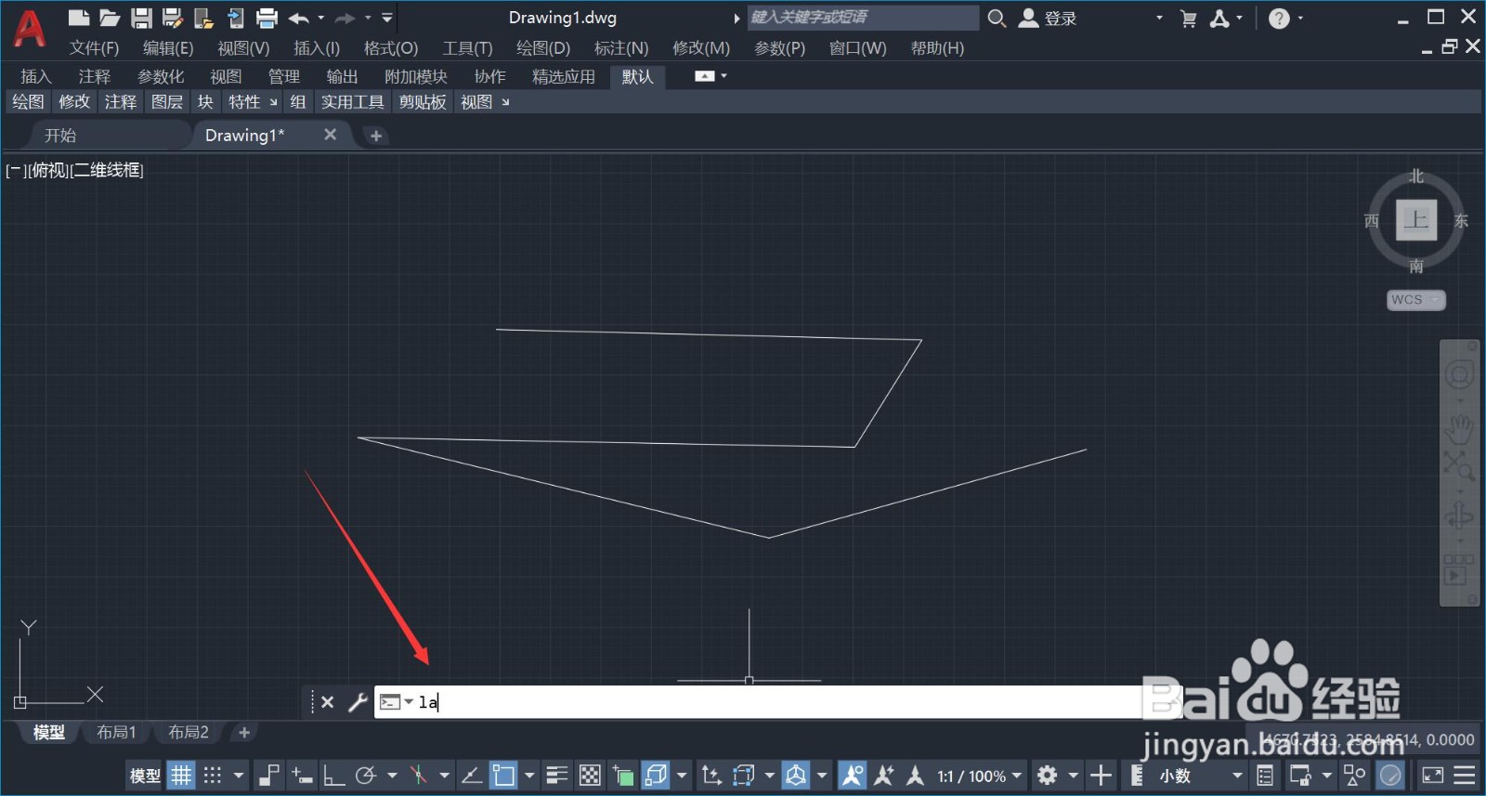The height and width of the screenshot is (796, 1486).
Task: Toggle dynamic input in status bar
Action: tap(302, 776)
